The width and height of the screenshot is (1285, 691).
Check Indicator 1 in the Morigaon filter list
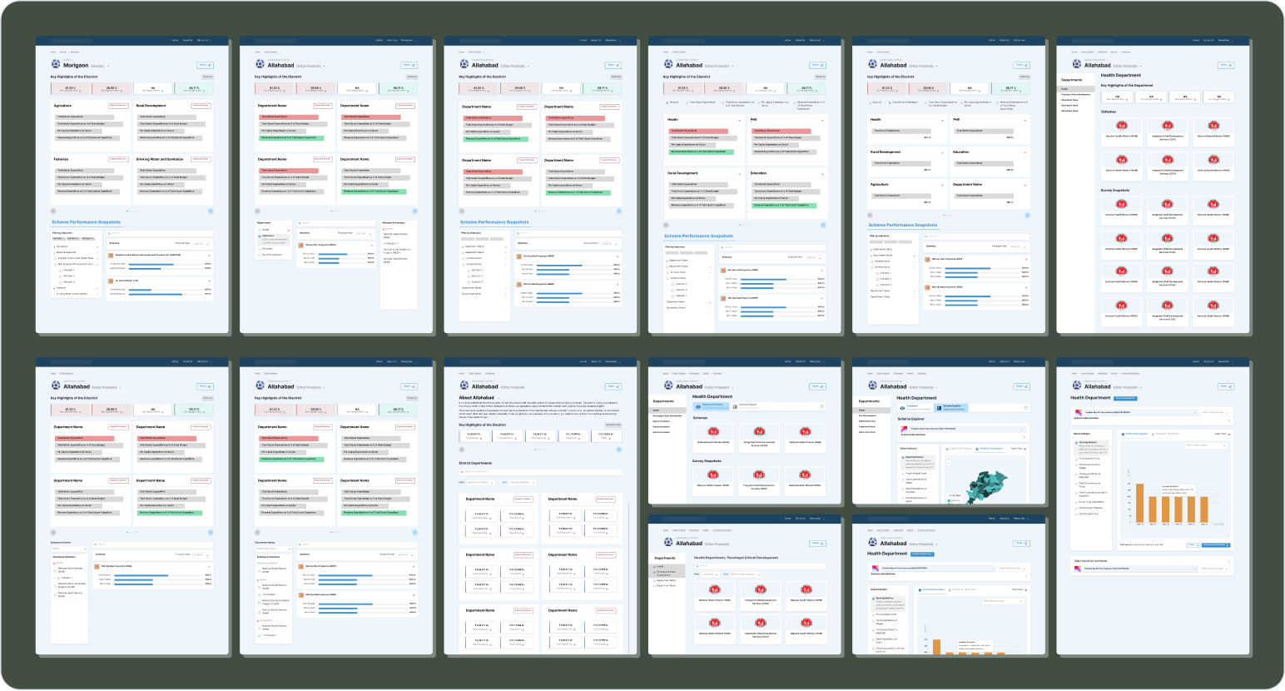coord(60,270)
